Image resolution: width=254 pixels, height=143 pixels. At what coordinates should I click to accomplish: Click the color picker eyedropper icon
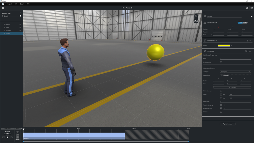click(x=232, y=46)
